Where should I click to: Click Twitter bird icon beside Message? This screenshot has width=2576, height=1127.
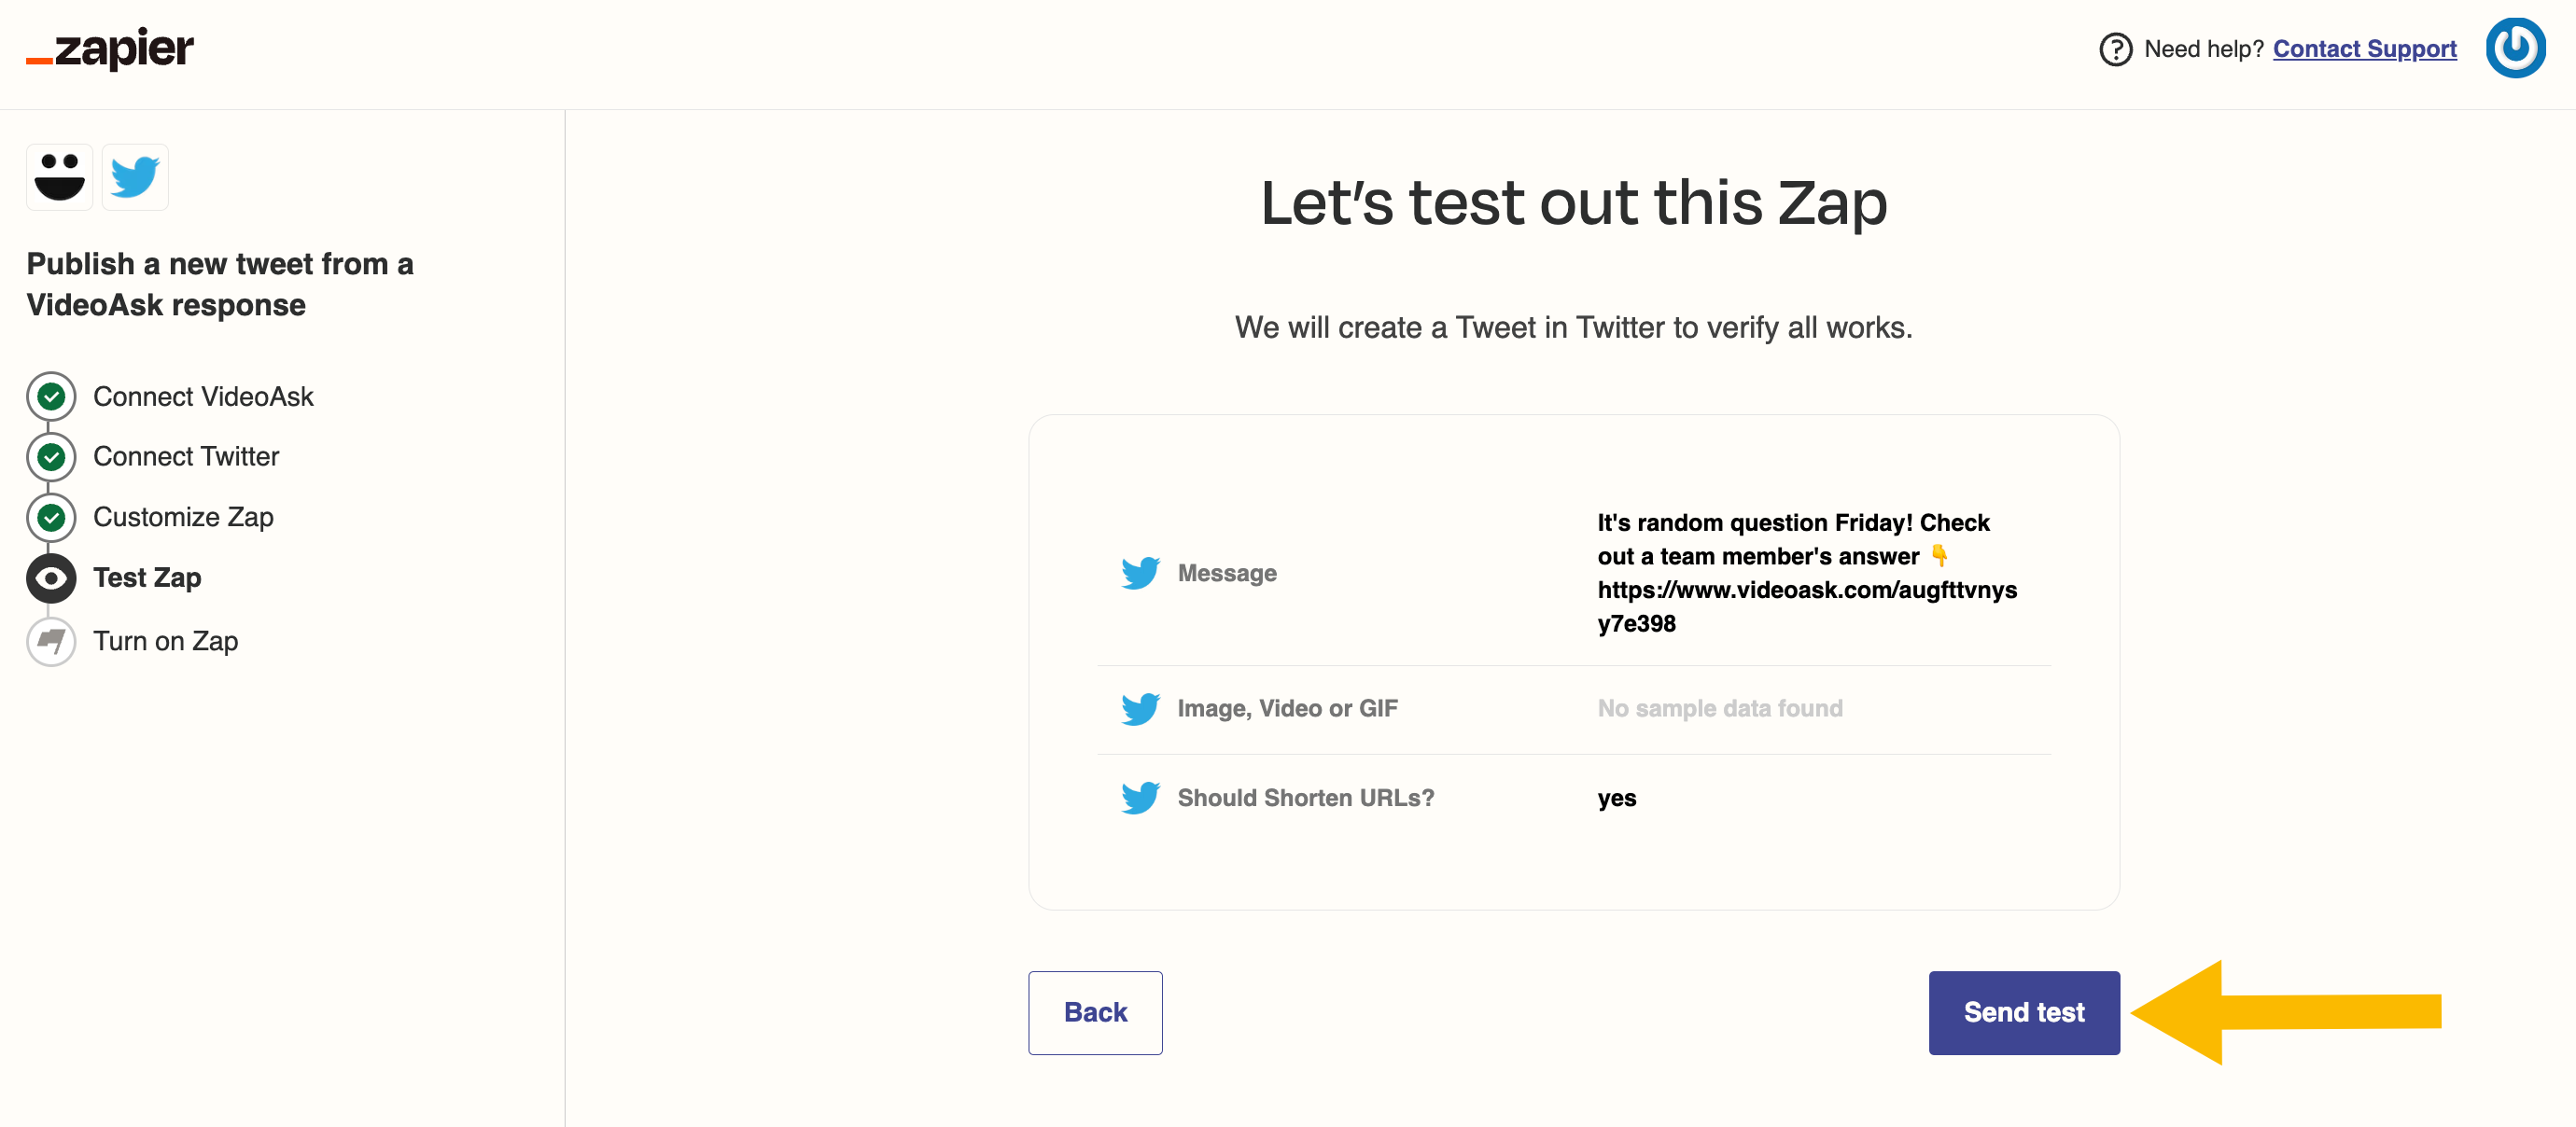click(1140, 573)
